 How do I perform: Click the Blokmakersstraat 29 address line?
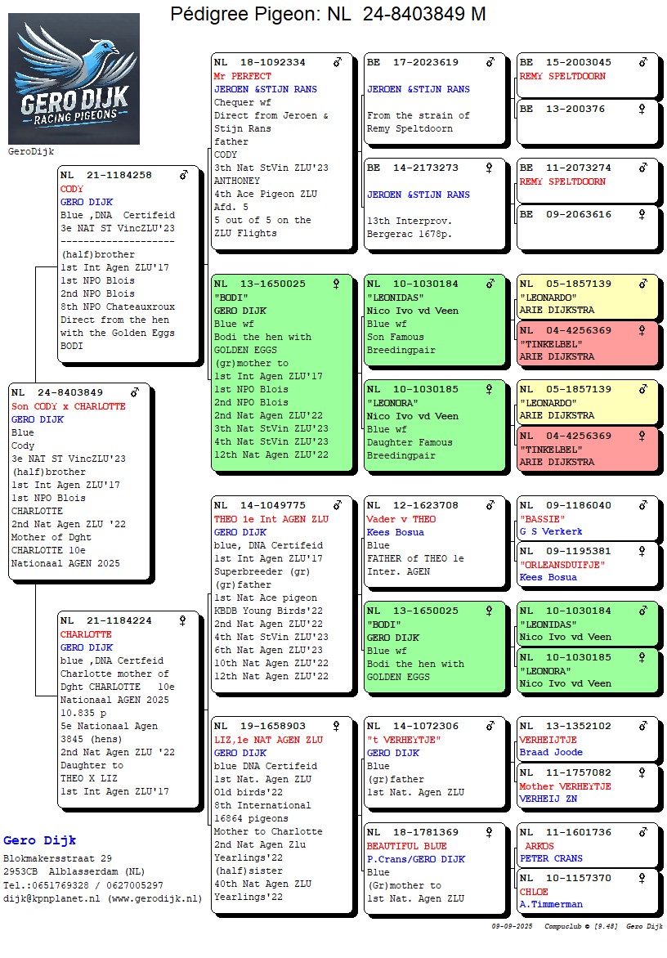coord(57,858)
